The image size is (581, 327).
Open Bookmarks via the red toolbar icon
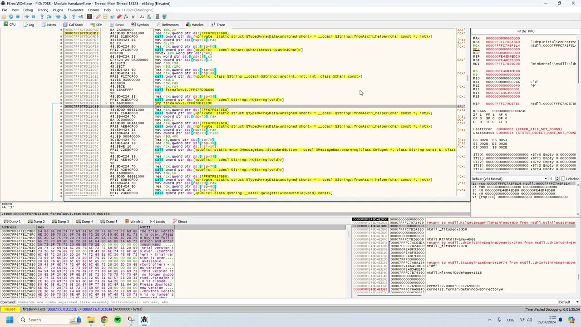tap(119, 17)
